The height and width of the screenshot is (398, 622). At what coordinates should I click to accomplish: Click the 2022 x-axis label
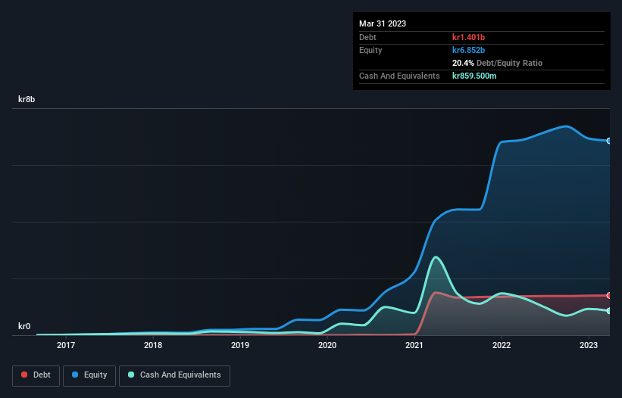pyautogui.click(x=502, y=345)
